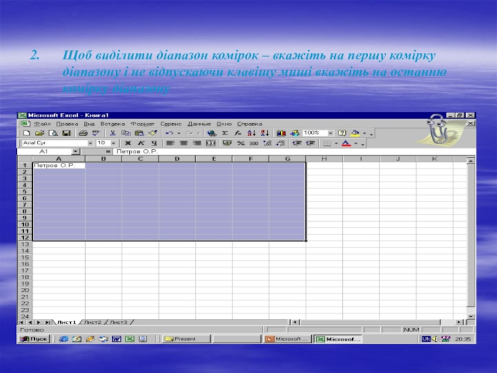497x373 pixels.
Task: Click the font color A swatch
Action: pos(345,142)
